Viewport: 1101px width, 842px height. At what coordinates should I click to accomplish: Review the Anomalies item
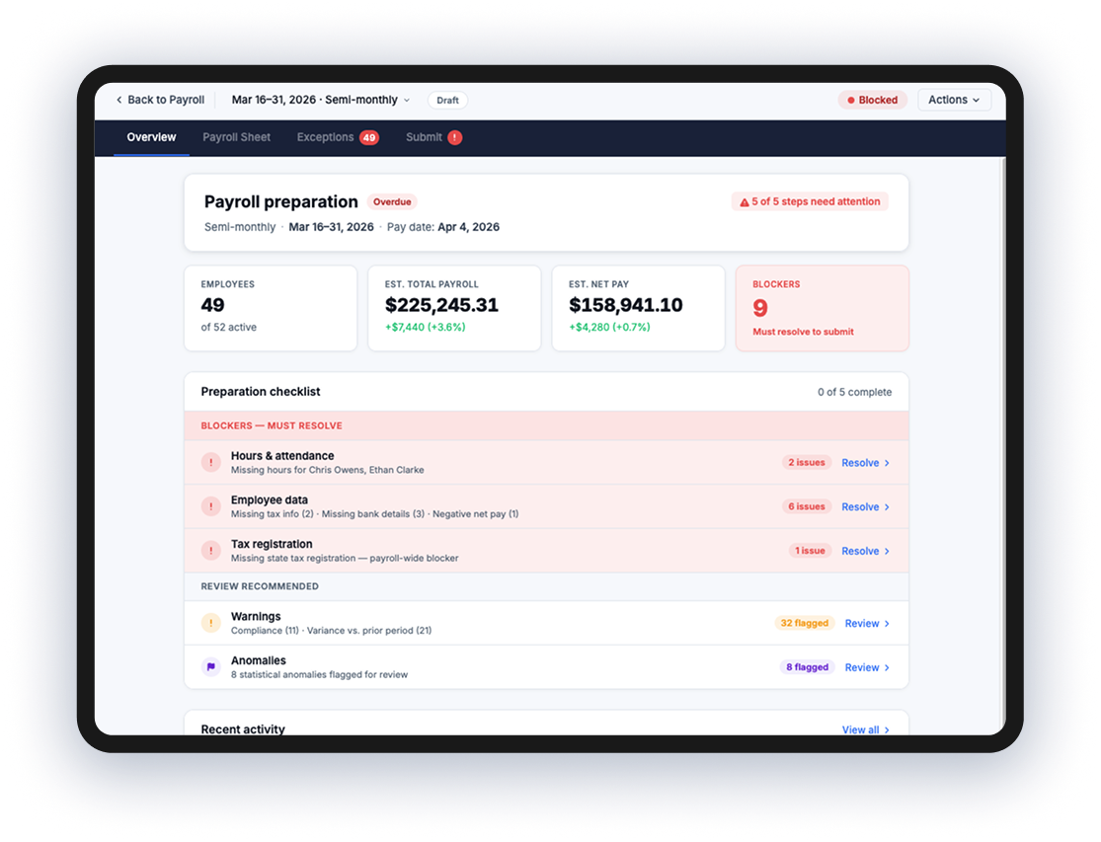point(867,668)
